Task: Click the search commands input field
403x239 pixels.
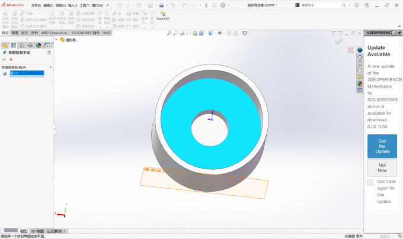Action: pos(321,5)
